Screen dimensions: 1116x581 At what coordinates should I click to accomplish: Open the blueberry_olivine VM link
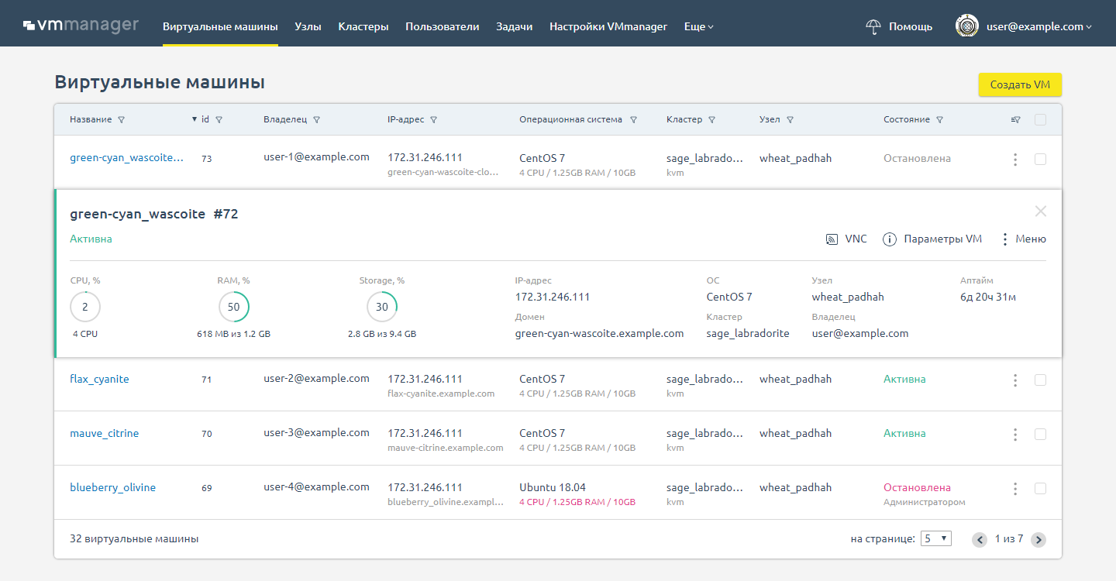pos(112,488)
